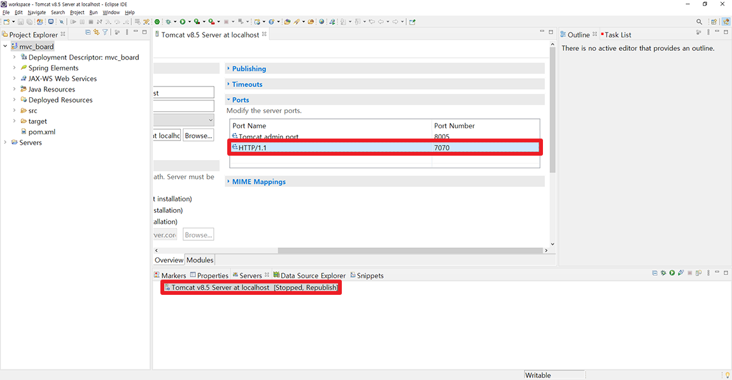Maximize the Project Explorer panel
The height and width of the screenshot is (380, 732).
(x=144, y=32)
